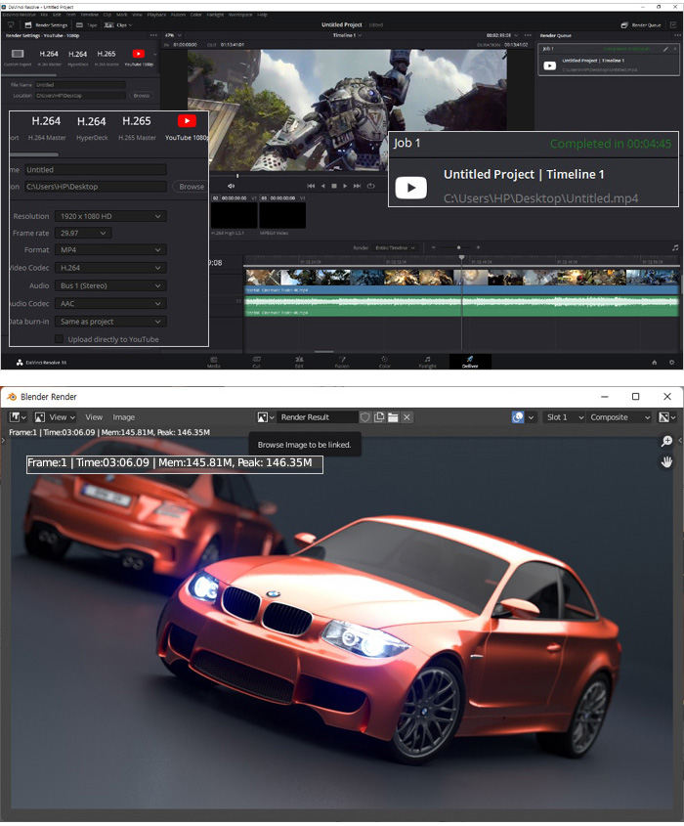Play in reverse in DaVinci viewer

pyautogui.click(x=322, y=186)
